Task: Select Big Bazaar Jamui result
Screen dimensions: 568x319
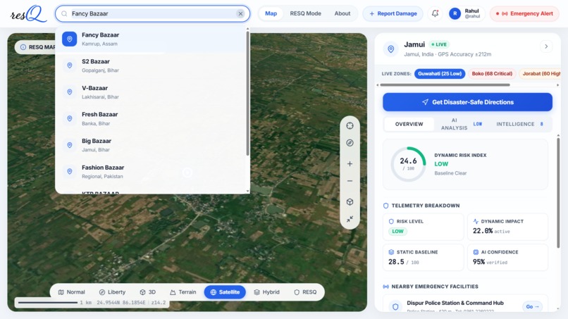Action: click(151, 145)
